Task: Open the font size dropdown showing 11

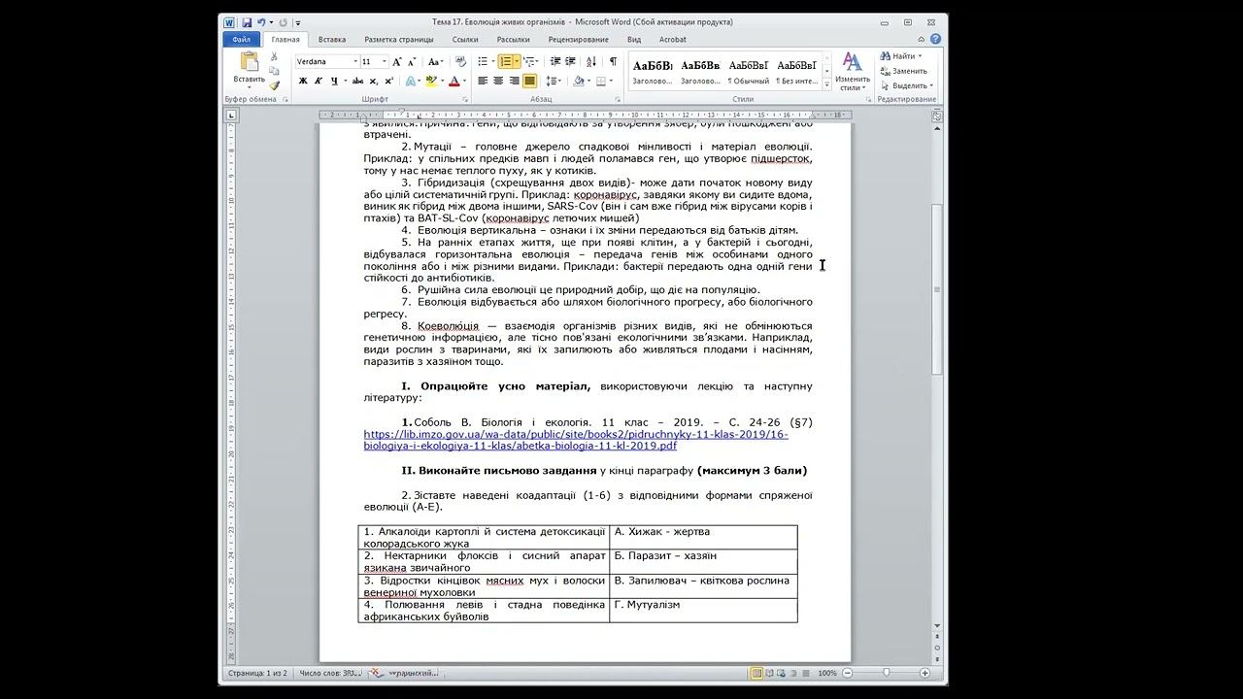Action: (x=385, y=61)
